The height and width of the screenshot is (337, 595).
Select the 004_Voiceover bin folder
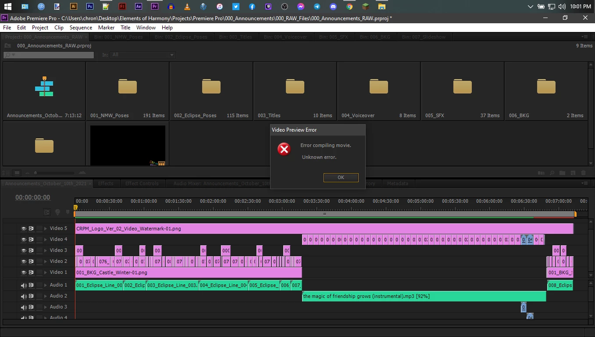379,86
